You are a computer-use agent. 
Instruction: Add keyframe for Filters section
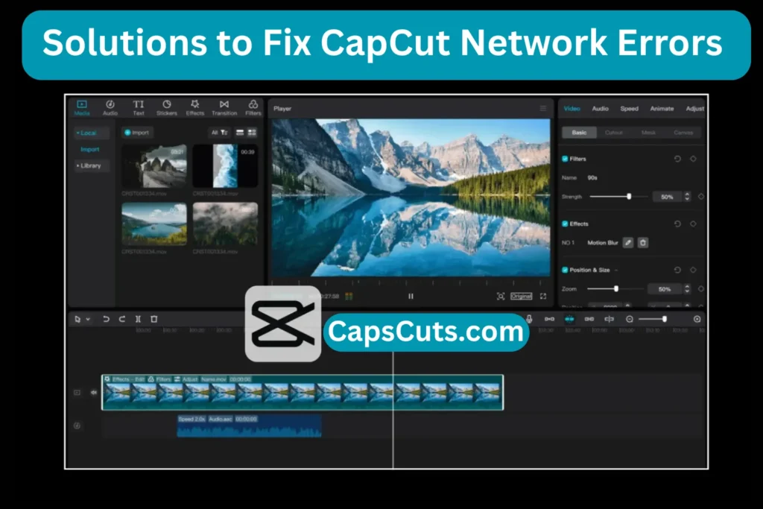pyautogui.click(x=694, y=159)
